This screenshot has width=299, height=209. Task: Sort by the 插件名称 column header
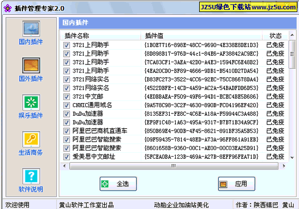(101, 35)
